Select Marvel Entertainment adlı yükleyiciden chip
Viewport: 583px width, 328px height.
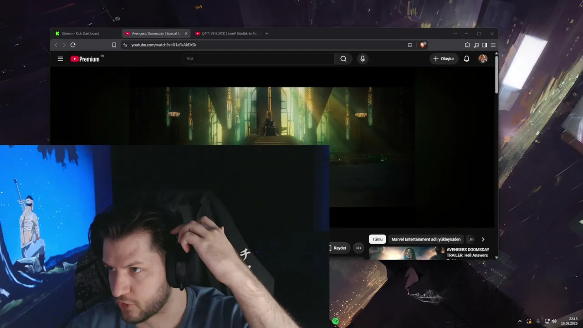[x=426, y=239]
